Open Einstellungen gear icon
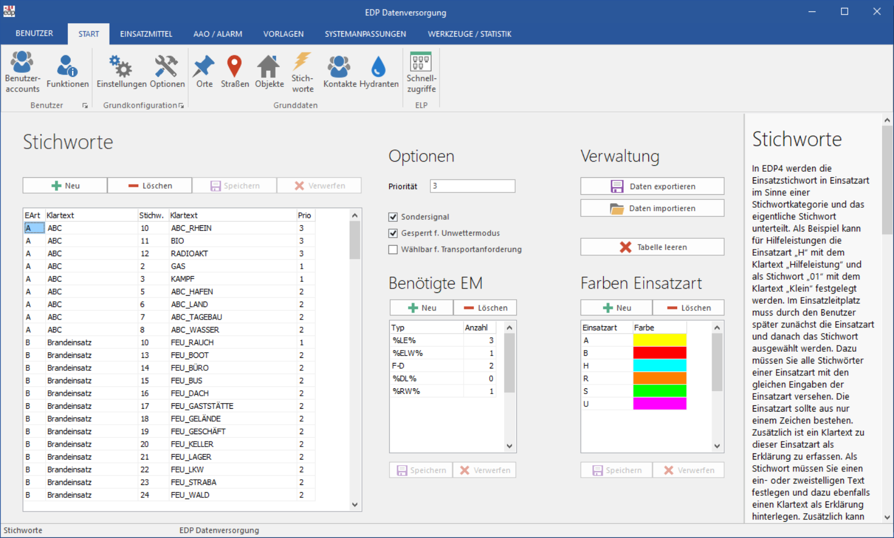Screen dimensions: 894x538 pyautogui.click(x=121, y=72)
